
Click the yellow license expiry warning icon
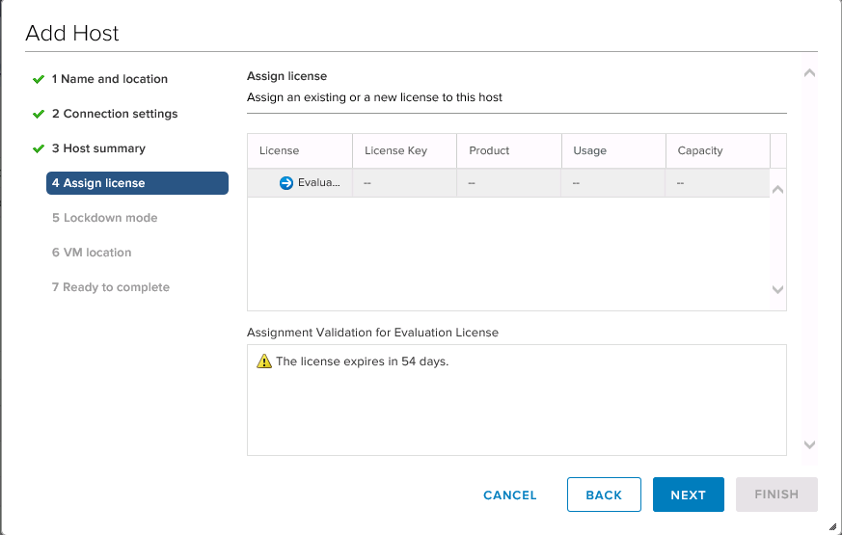coord(264,361)
